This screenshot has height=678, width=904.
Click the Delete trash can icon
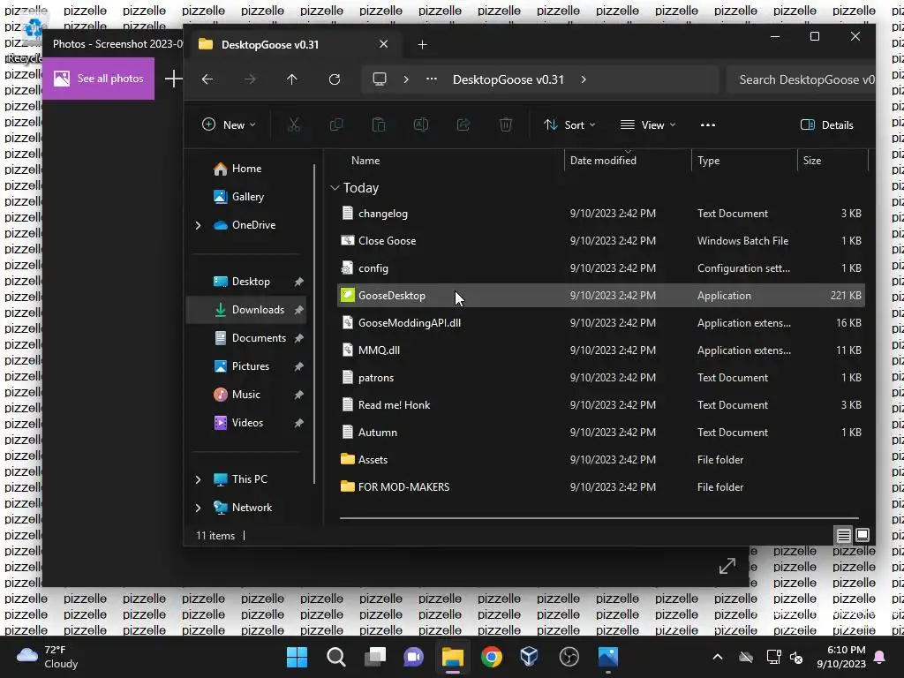pyautogui.click(x=506, y=124)
